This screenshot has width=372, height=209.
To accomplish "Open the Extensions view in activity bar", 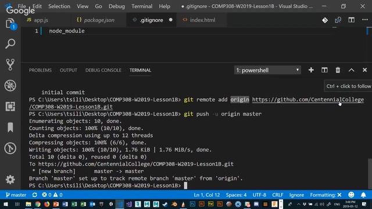I will [10, 106].
